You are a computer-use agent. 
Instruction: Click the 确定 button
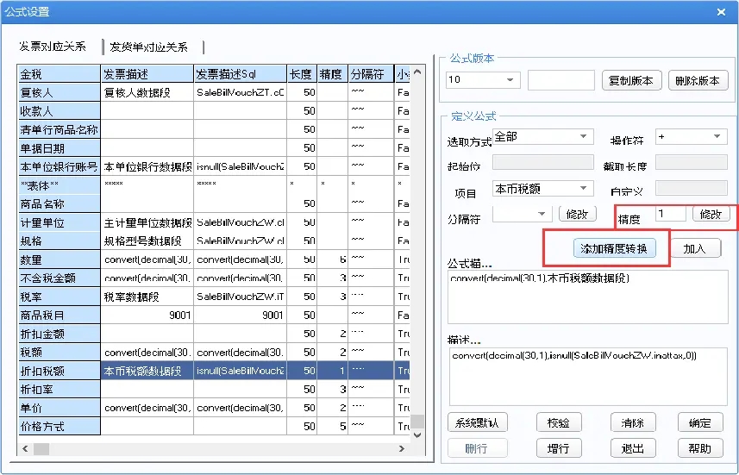(x=700, y=422)
